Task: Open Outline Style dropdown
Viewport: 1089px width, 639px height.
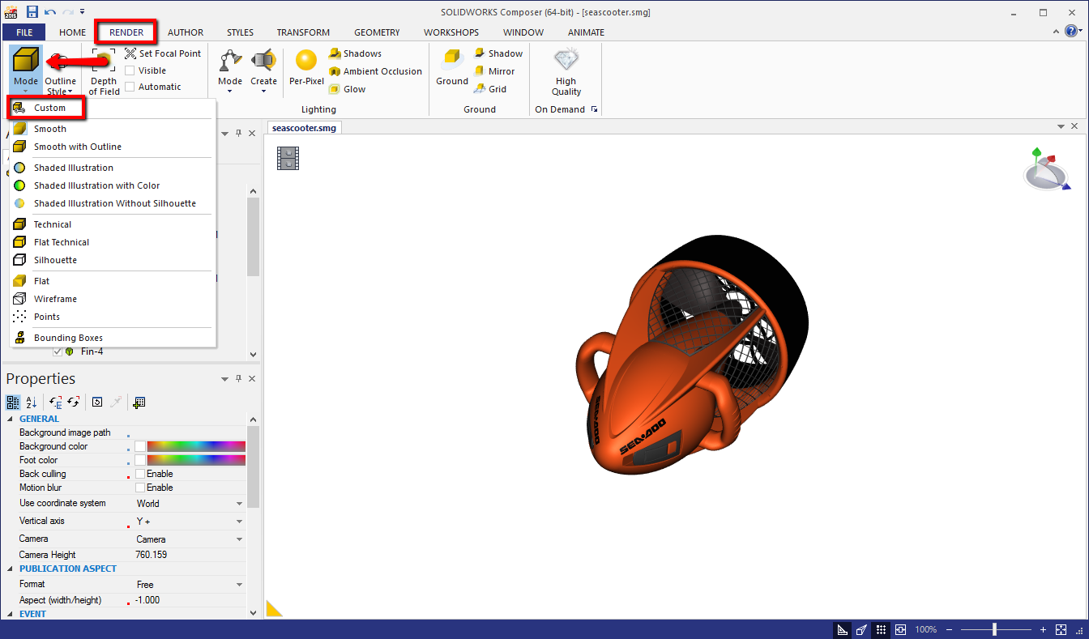Action: [60, 86]
